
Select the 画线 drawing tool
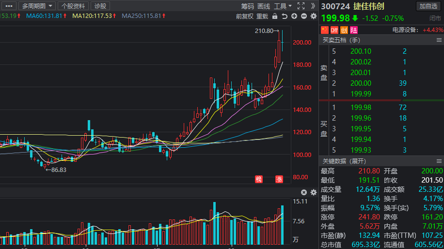(264, 6)
